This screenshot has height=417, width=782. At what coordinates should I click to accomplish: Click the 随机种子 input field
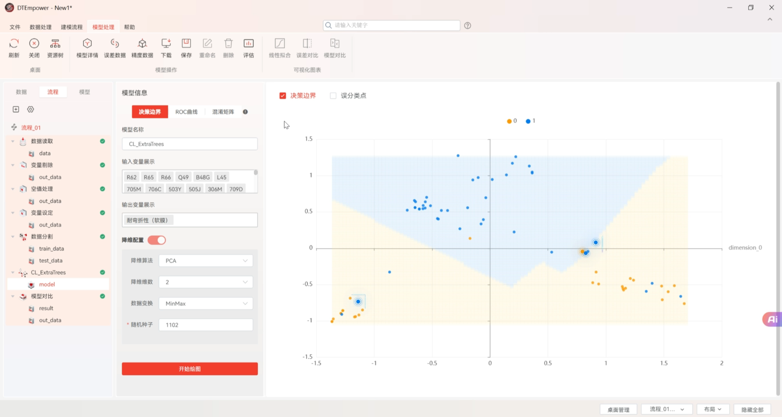click(206, 325)
